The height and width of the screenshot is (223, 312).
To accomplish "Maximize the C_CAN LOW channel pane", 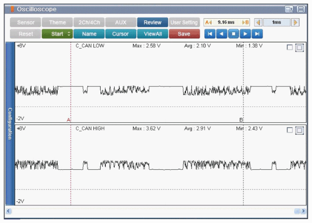I will click(299, 48).
